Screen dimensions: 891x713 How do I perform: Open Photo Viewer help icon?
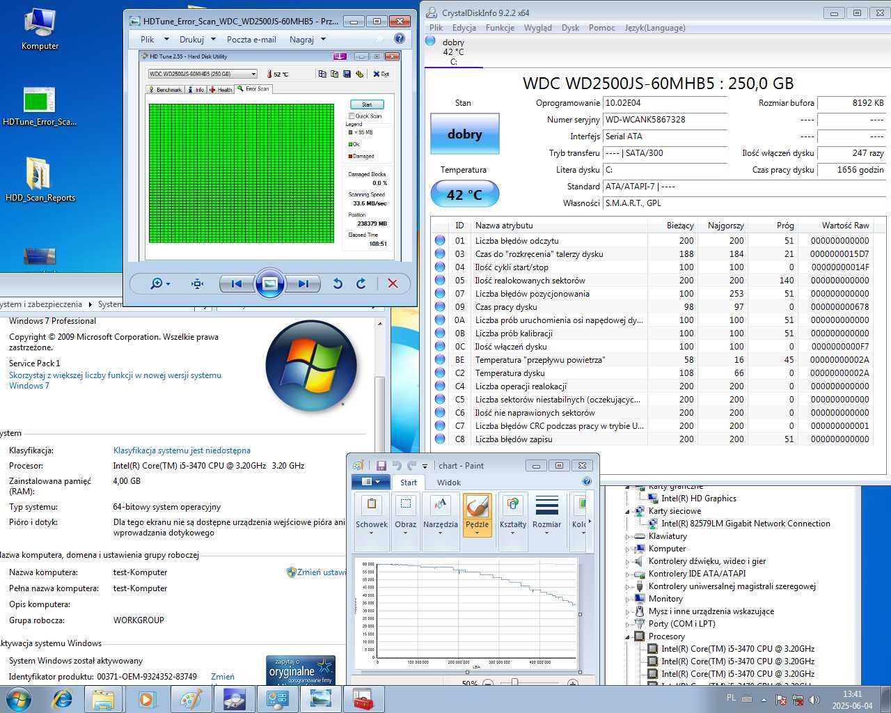click(399, 39)
